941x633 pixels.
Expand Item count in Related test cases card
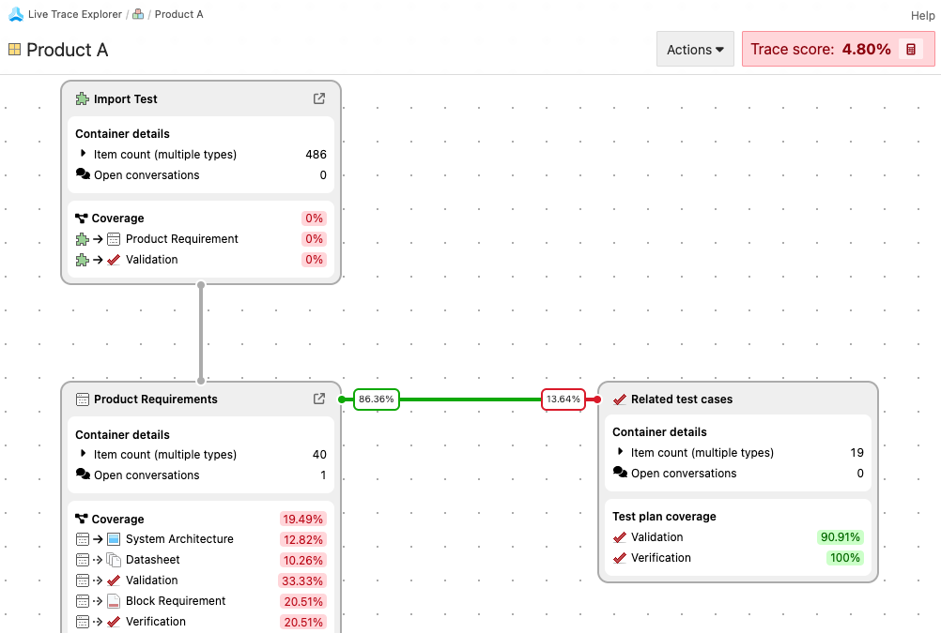tap(622, 452)
